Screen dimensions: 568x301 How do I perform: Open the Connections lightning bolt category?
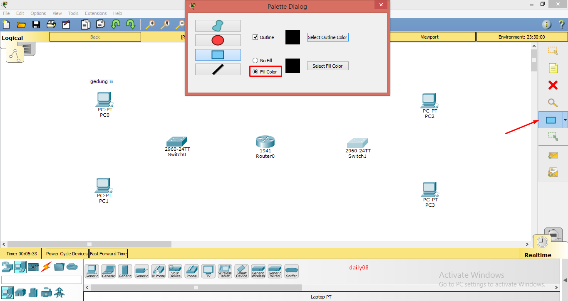(x=46, y=267)
